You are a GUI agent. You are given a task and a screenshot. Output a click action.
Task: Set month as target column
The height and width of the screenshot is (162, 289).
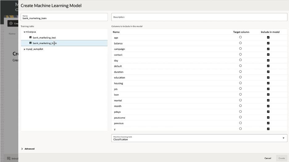pos(240,106)
